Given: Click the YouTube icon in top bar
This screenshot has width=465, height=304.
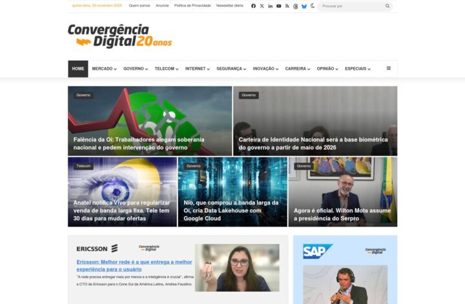Looking at the screenshot, I should point(279,6).
